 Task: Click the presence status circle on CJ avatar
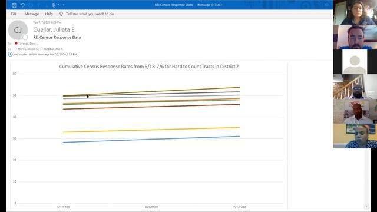coord(25,37)
